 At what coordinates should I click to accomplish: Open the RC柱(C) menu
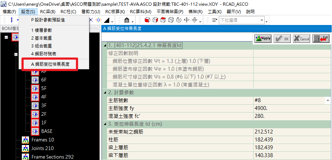(x=68, y=12)
